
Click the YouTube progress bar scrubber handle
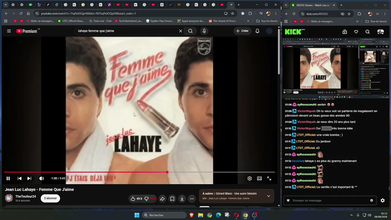(x=167, y=172)
